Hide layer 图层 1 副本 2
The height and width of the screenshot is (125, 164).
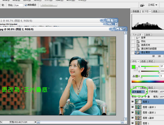point(133,112)
